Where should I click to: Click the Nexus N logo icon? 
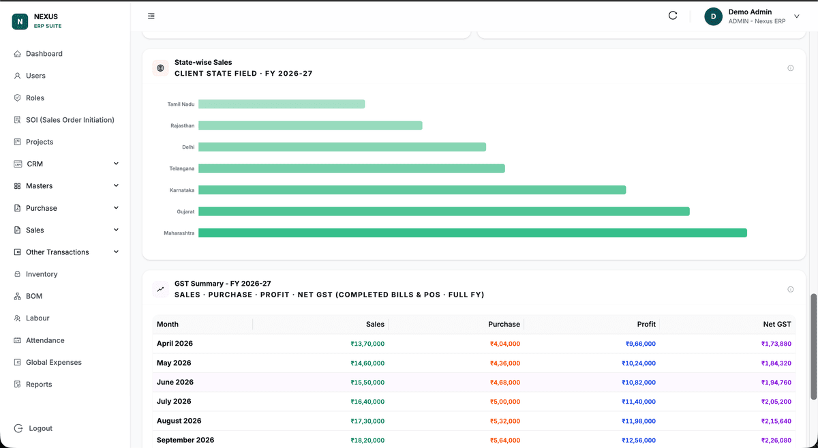pyautogui.click(x=20, y=22)
